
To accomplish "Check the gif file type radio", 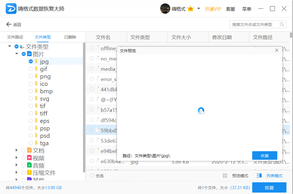I will coord(31,69).
